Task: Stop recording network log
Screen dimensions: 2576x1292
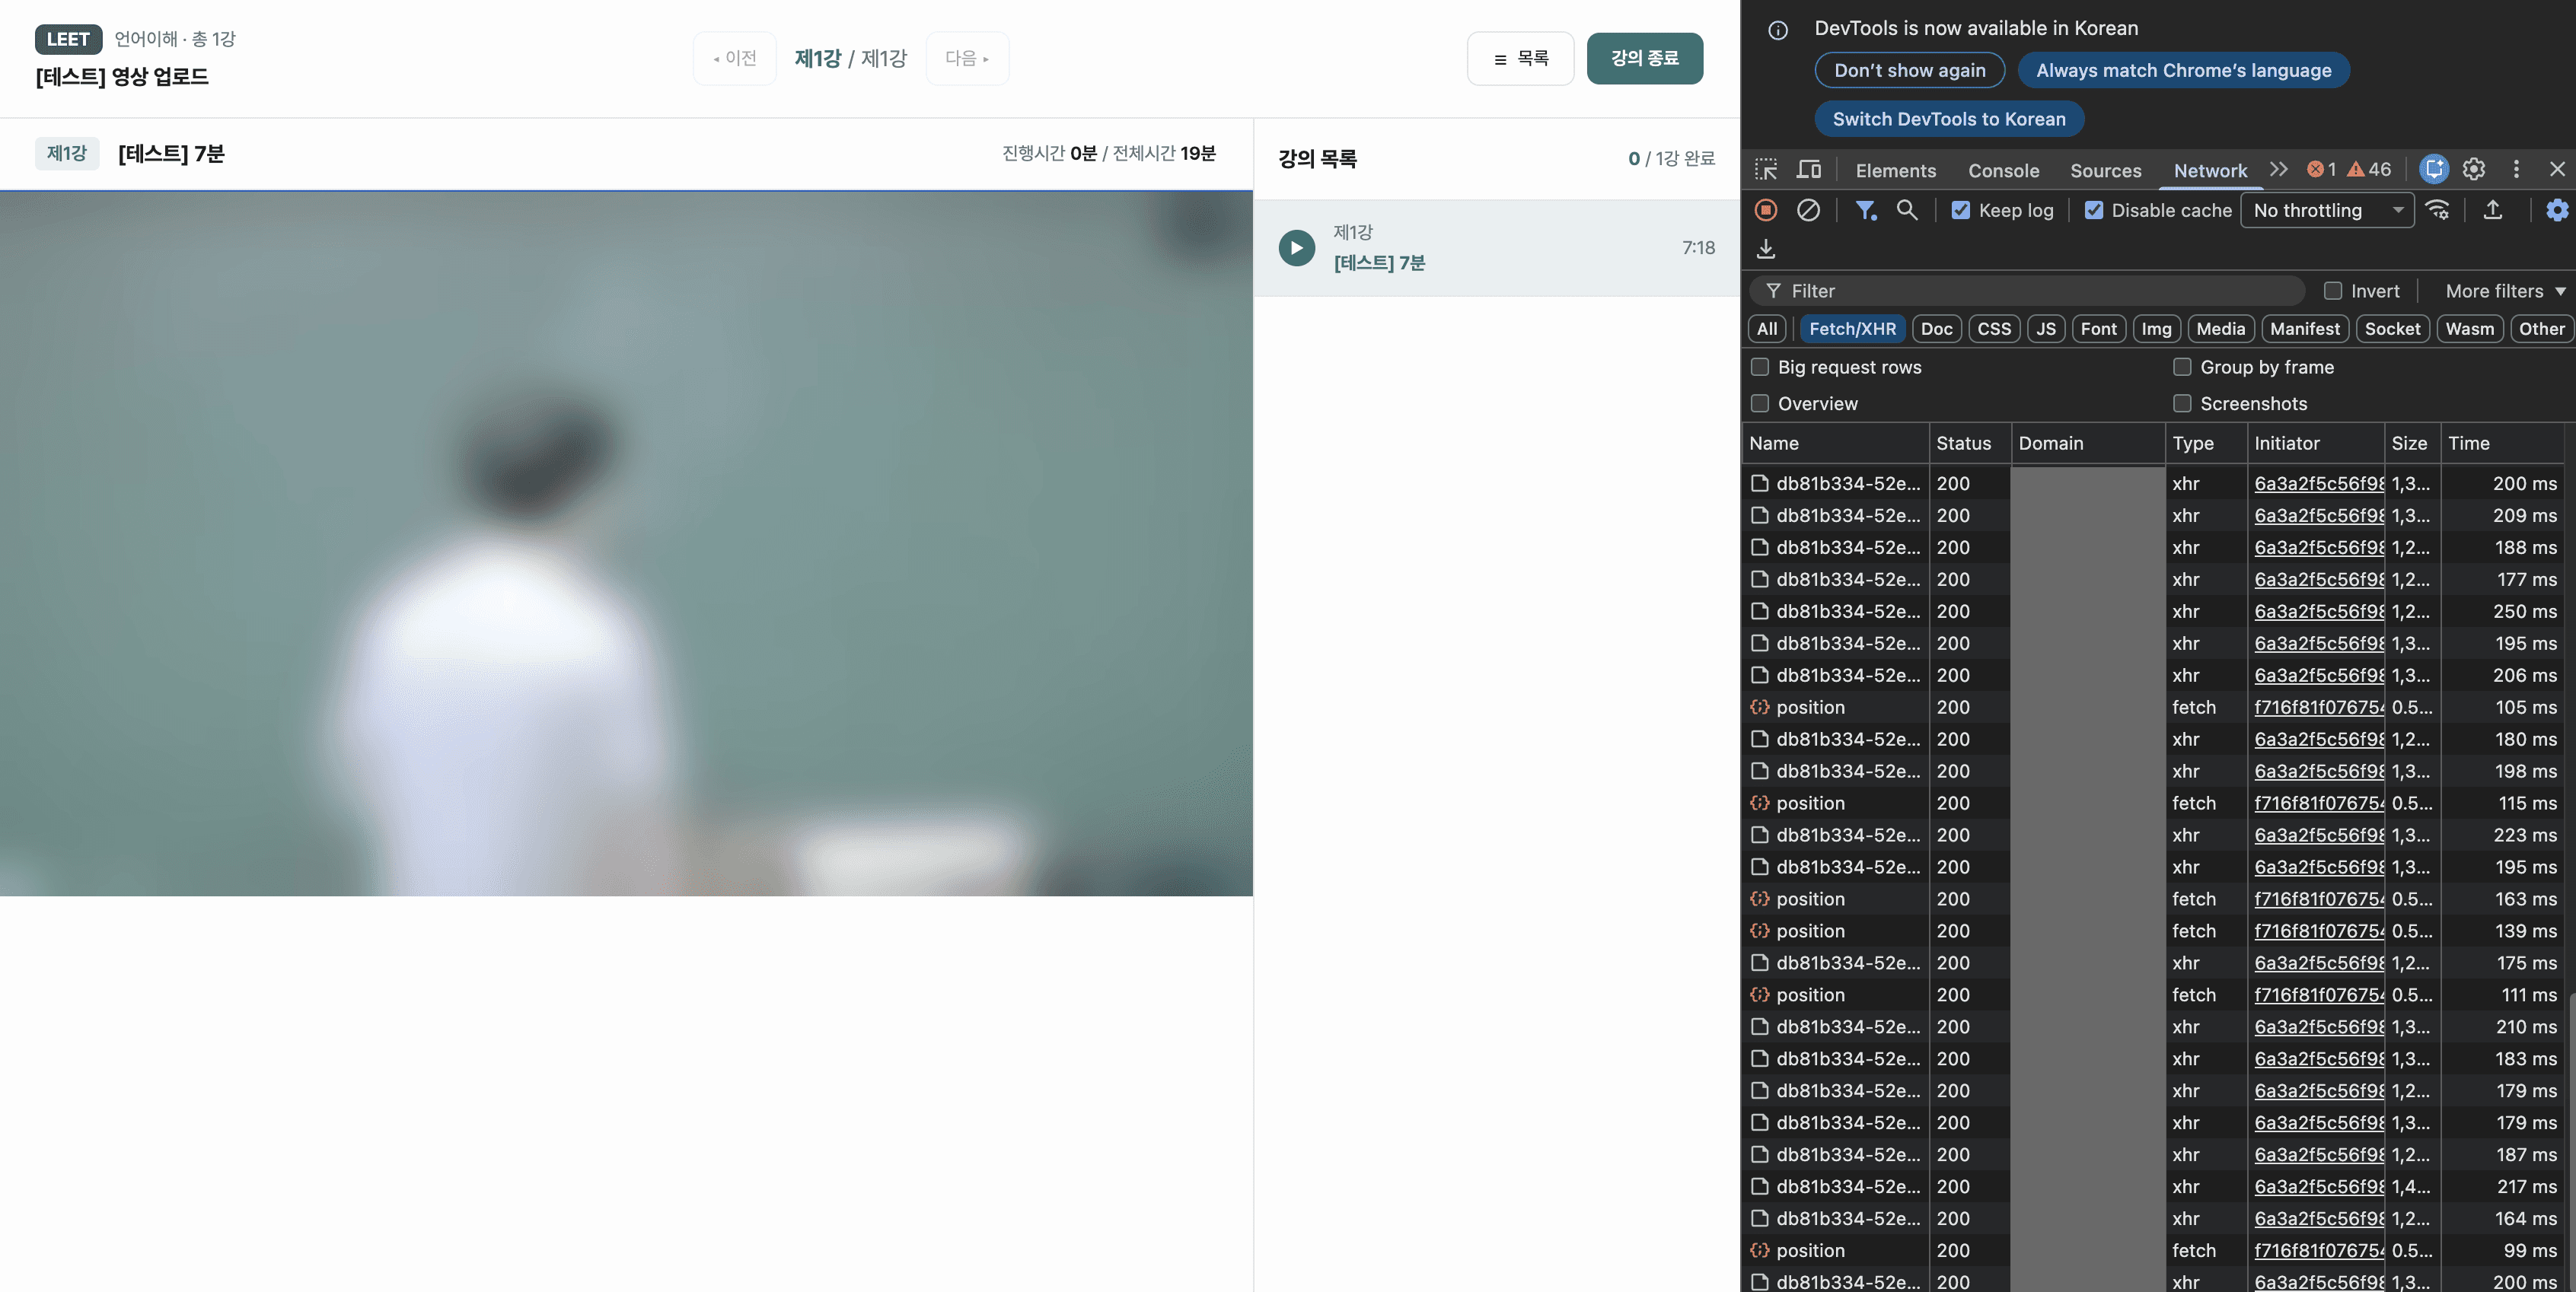Action: (1766, 210)
